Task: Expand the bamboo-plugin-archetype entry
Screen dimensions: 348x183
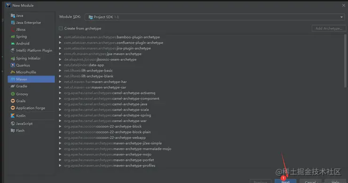Action: tap(60, 37)
